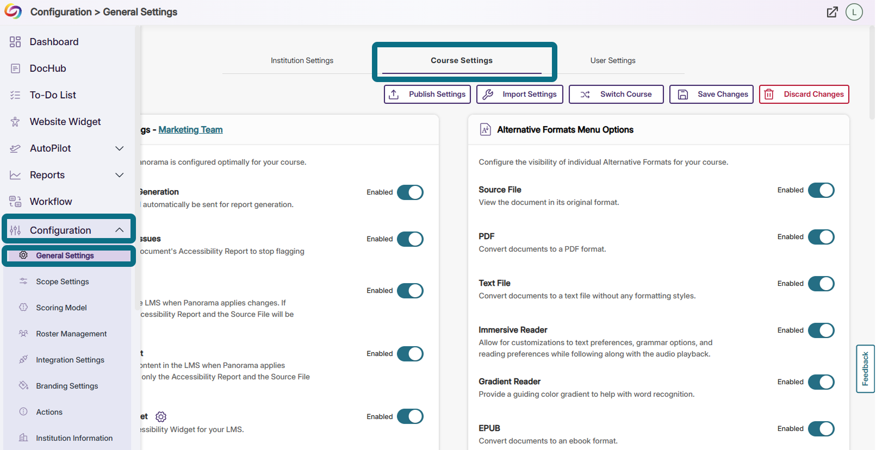
Task: Click the General Settings gear icon
Action: click(x=23, y=255)
